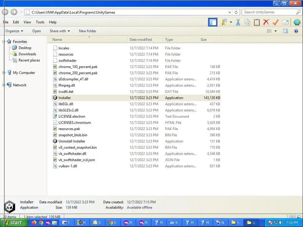Open the address bar history dropdown

pyautogui.click(x=230, y=12)
